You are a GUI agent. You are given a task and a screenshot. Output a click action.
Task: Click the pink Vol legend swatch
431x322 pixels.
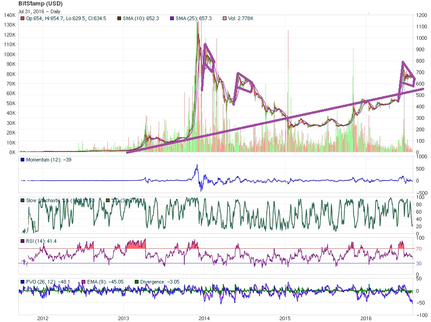point(225,18)
